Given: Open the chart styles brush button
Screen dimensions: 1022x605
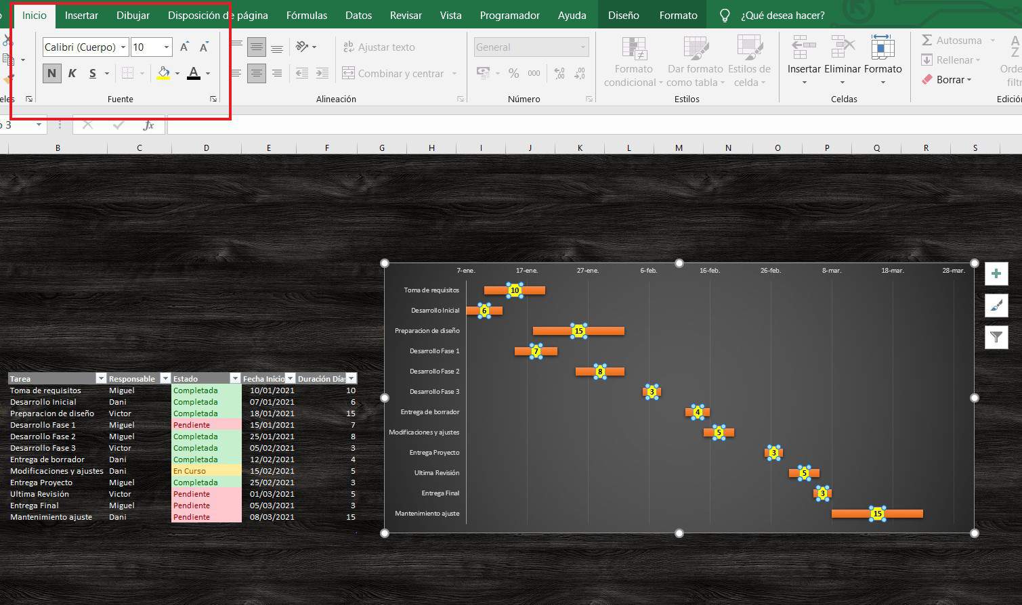Looking at the screenshot, I should [x=996, y=305].
